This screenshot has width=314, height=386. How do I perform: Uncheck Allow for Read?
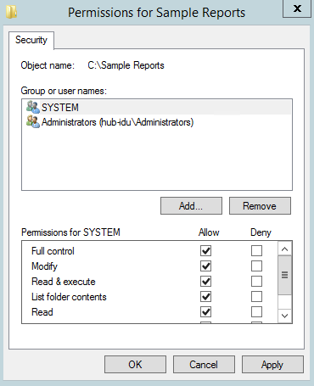click(205, 312)
